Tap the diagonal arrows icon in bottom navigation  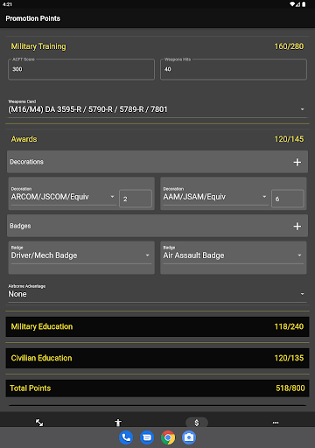click(x=39, y=423)
